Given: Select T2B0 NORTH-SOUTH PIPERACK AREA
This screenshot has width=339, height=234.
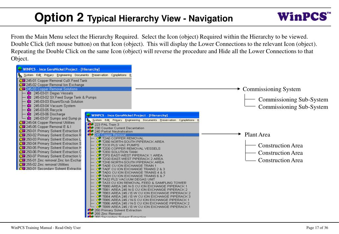Looking at the screenshot, I should (133, 142).
